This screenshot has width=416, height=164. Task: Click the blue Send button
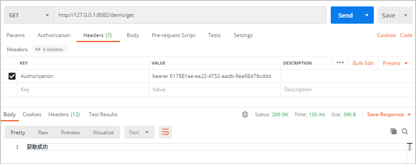tap(345, 15)
